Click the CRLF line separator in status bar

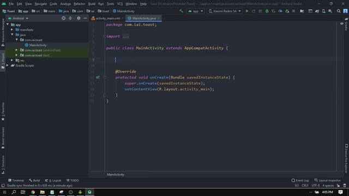pos(305,186)
